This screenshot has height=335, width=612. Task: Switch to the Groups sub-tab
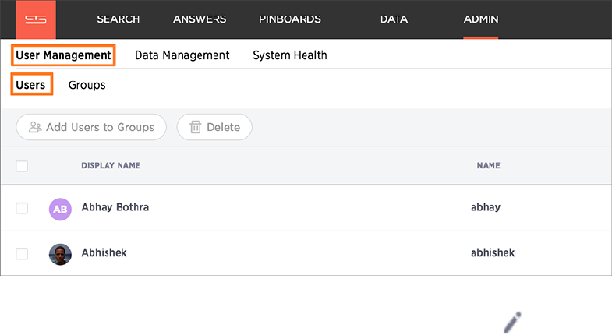(87, 85)
